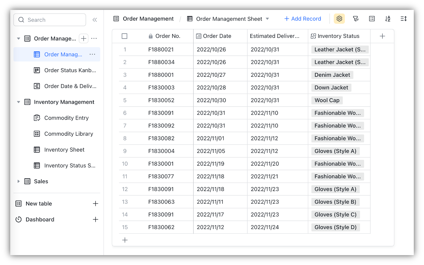Screen dimensions: 424x265
Task: Open the filter tool in the toolbar
Action: [x=356, y=19]
